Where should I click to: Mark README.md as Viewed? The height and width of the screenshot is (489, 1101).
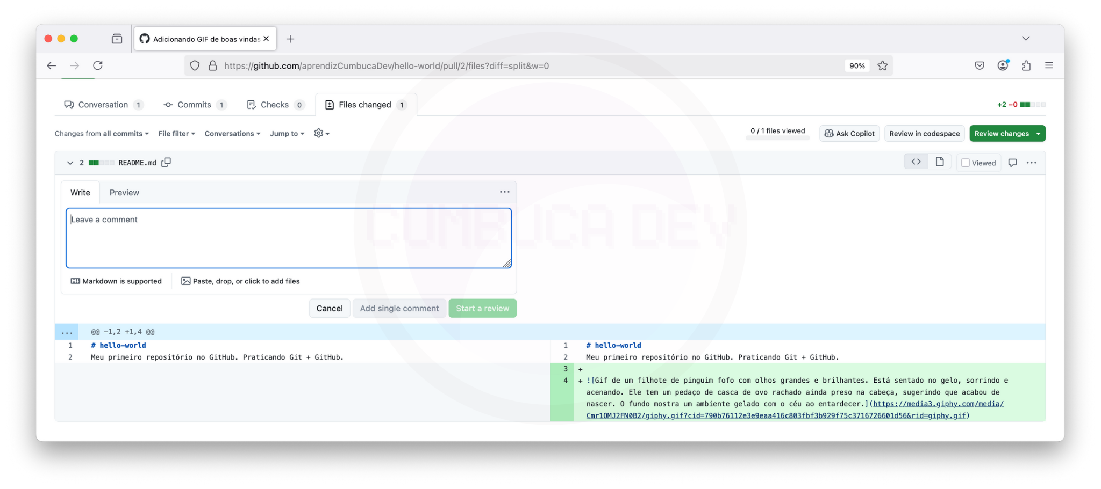(966, 163)
